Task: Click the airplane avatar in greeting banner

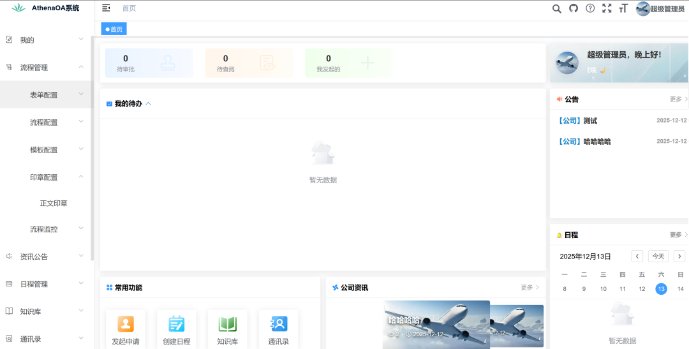Action: [x=567, y=63]
